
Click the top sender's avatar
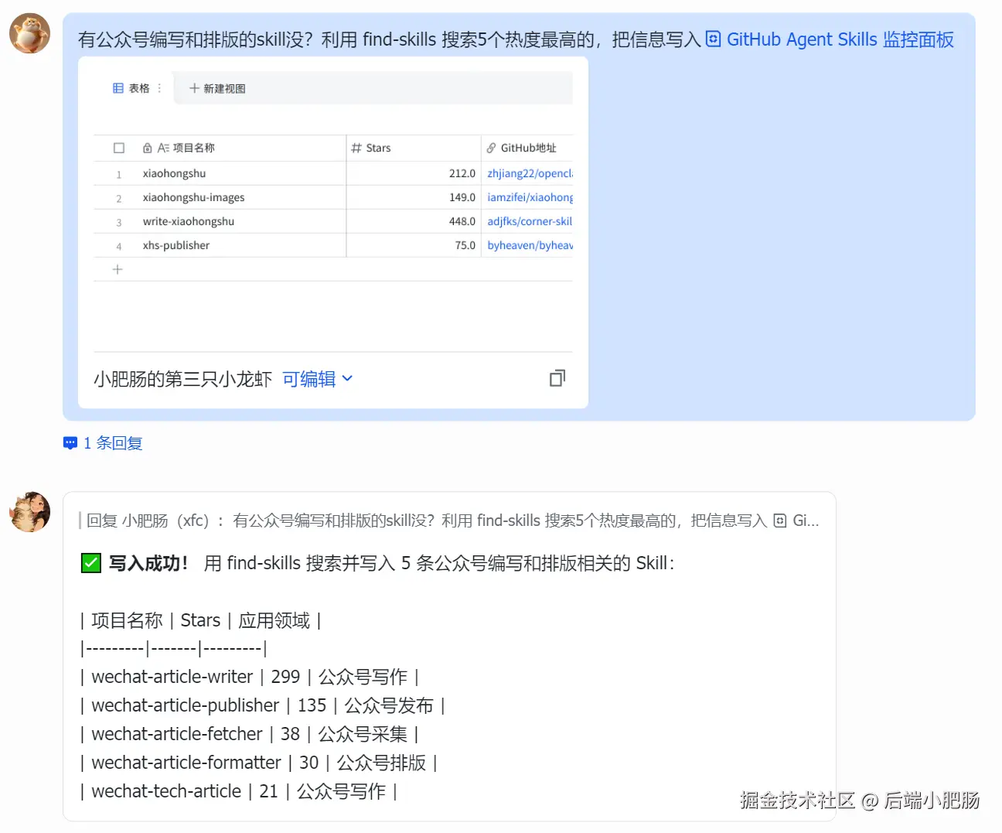(29, 33)
